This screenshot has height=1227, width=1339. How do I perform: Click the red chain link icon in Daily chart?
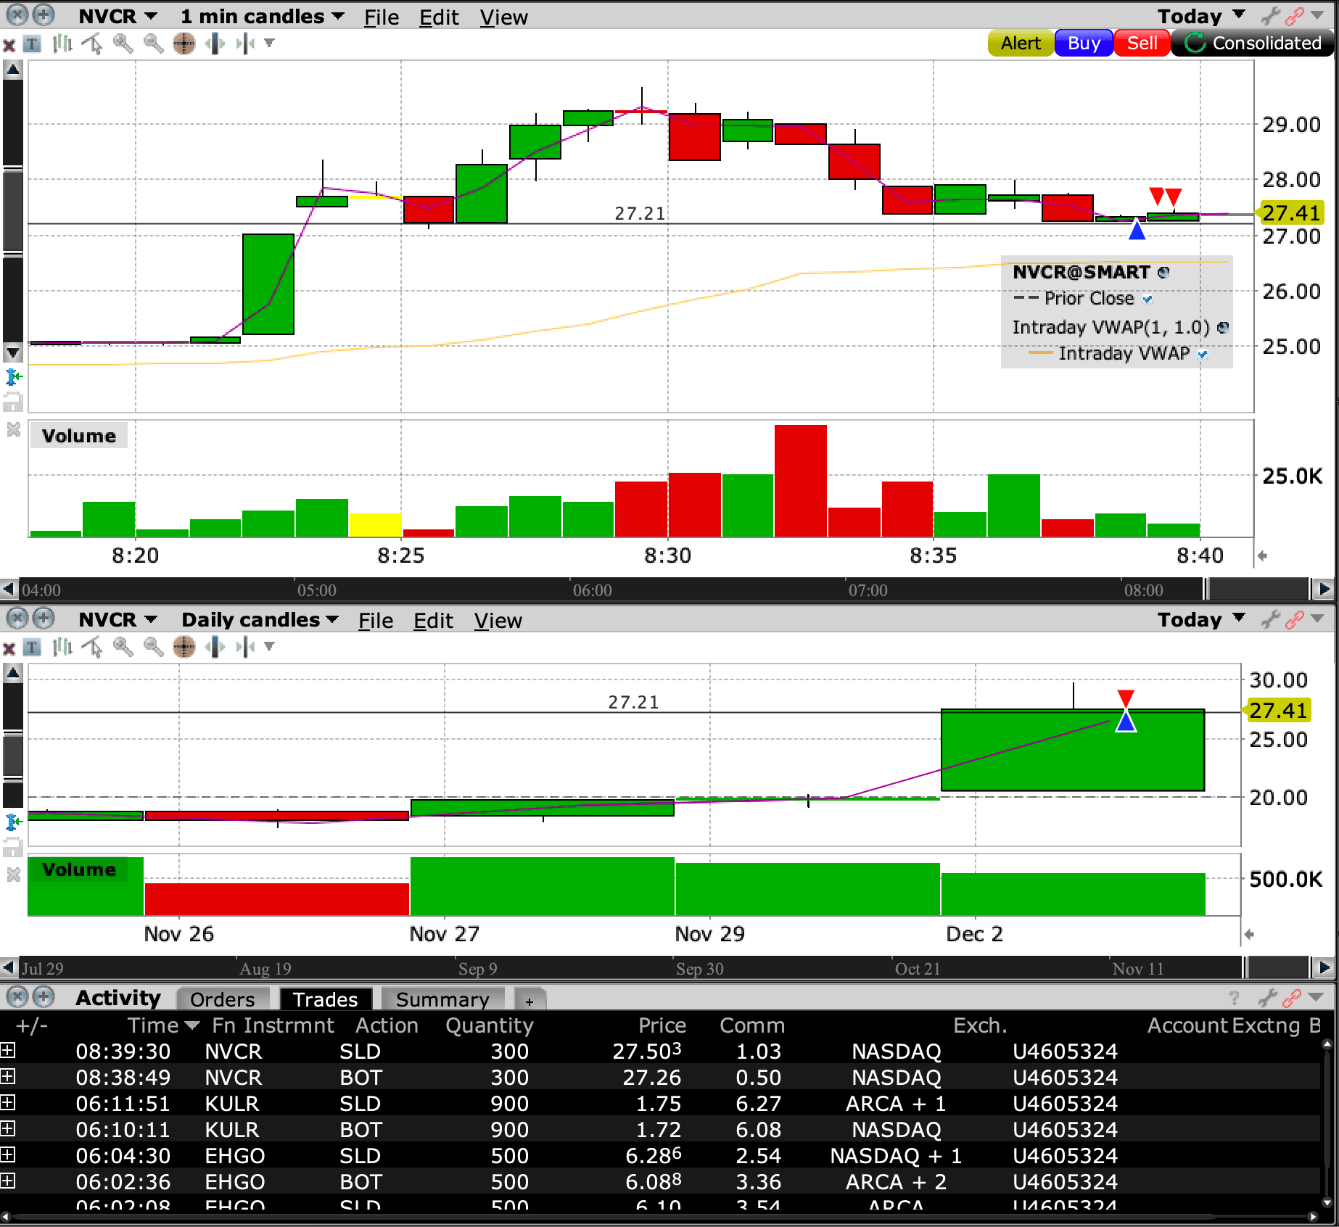click(x=1294, y=619)
